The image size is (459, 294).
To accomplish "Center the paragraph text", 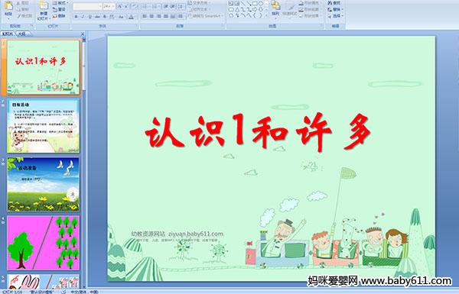I will click(151, 16).
